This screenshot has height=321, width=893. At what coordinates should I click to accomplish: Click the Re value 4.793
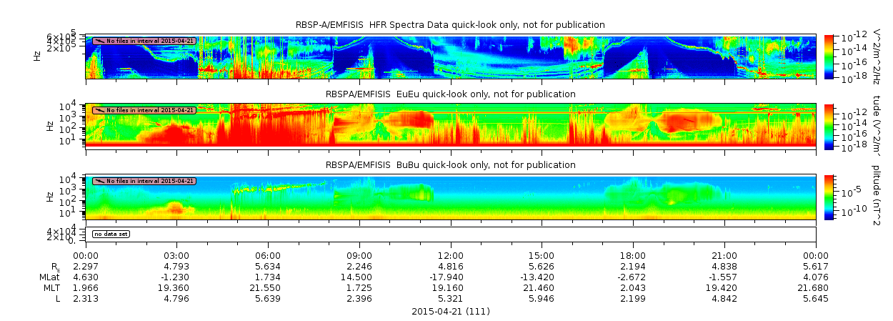tap(176, 267)
